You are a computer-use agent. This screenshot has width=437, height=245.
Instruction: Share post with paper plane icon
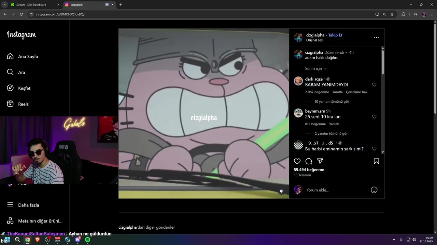320,161
